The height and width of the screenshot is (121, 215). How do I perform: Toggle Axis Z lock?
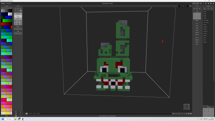(x=21, y=33)
